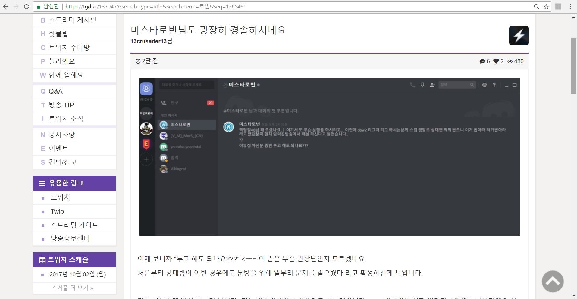Open the 방송 TIP board

tap(74, 105)
